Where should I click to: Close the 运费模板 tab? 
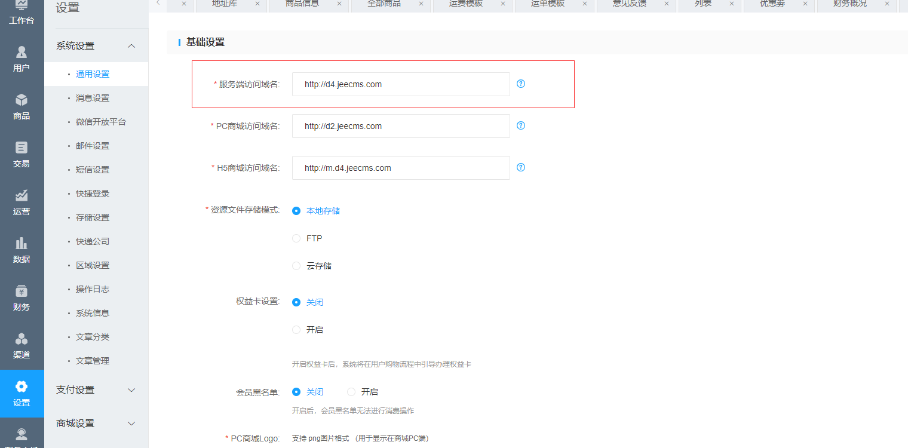(x=503, y=4)
